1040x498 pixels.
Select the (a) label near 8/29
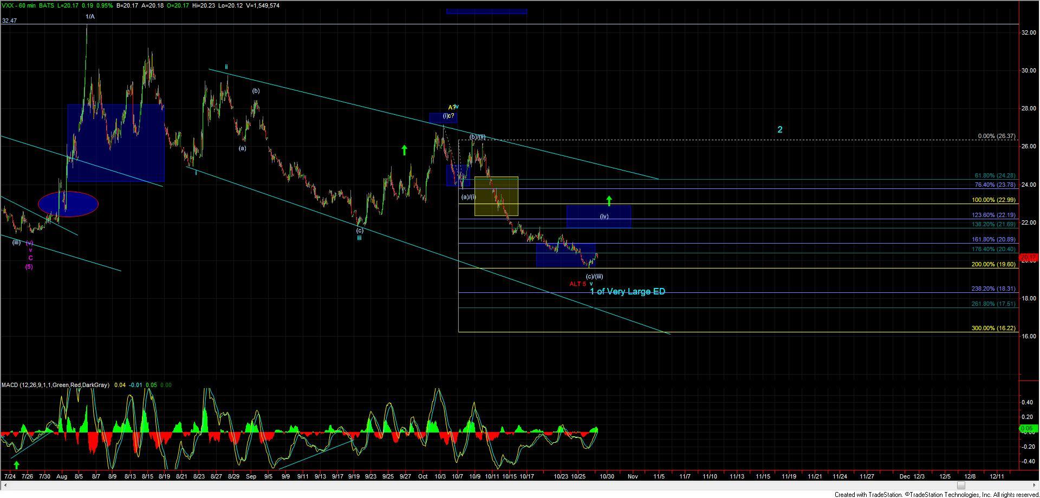coord(242,148)
